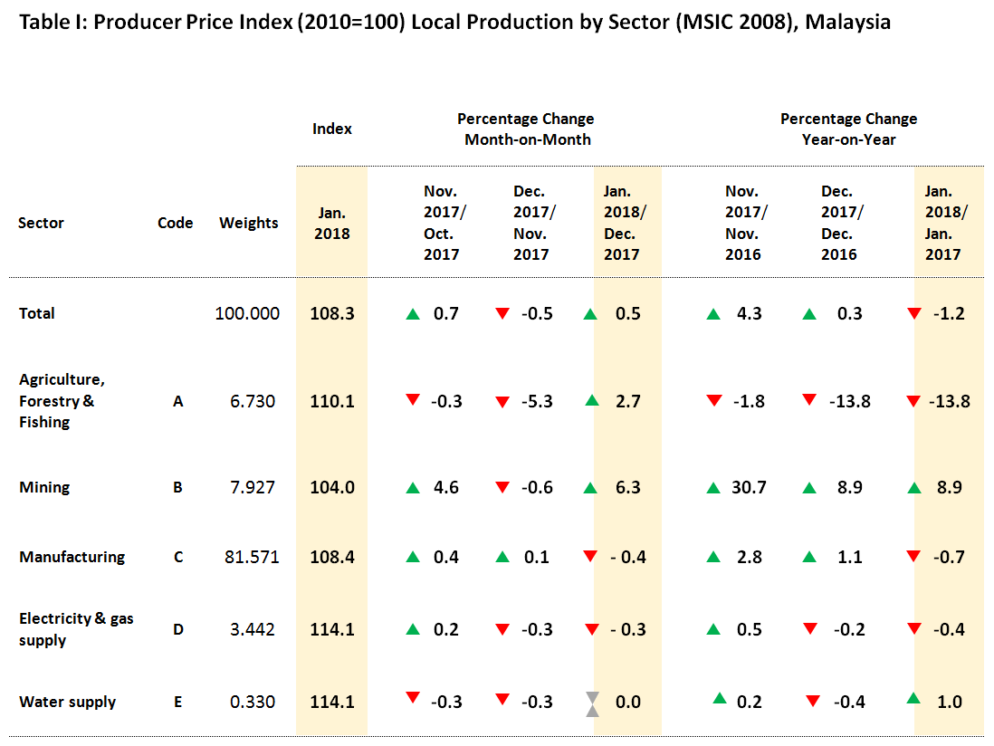This screenshot has height=746, width=994.
Task: Click the red arrow beside Water supply -0.4
Action: [x=812, y=702]
